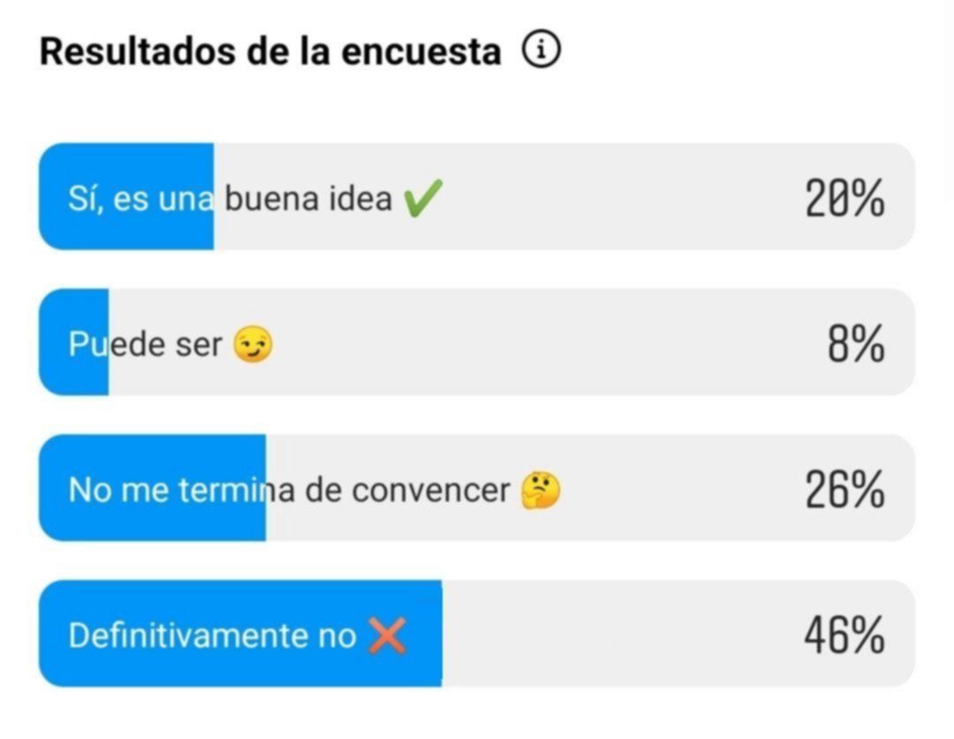Choose "No me termina de convencer" option

click(289, 489)
